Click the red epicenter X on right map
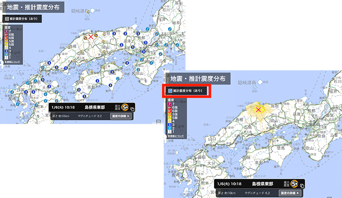Viewport: 342px width, 198px height. point(258,110)
